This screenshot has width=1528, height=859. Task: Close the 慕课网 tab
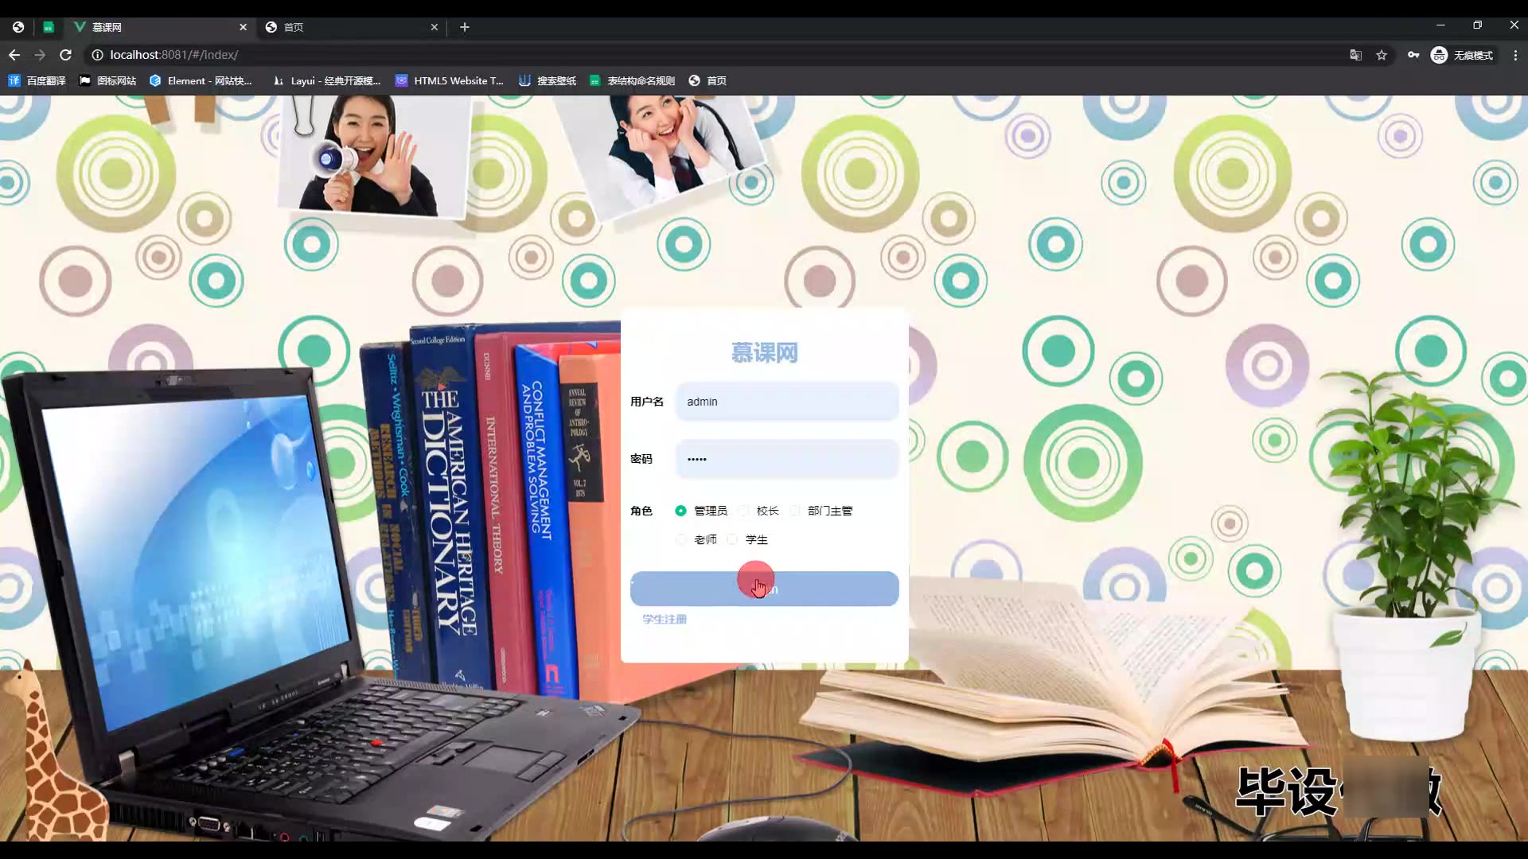pyautogui.click(x=243, y=27)
